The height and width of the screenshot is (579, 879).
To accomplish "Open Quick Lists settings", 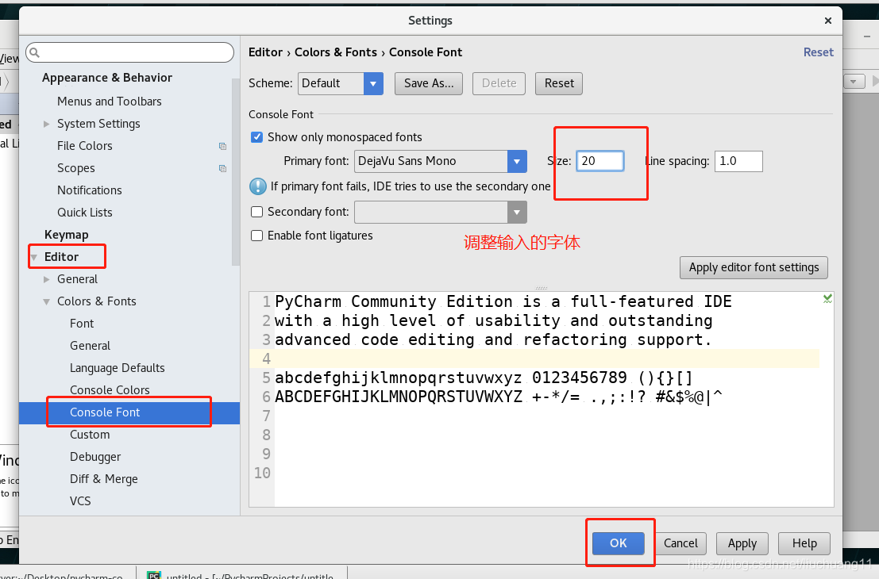I will (x=85, y=213).
